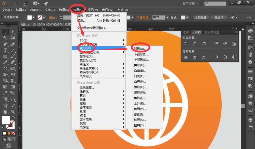Open 首选项 via the toolbar button
Screen dimensions: 255x149
tap(219, 17)
